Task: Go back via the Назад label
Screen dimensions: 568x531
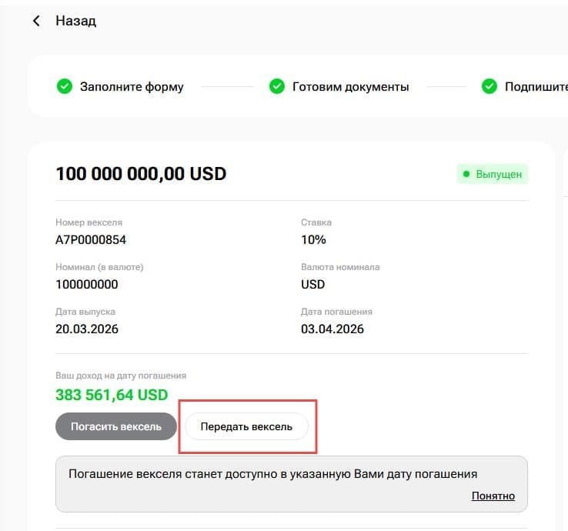Action: coord(75,21)
